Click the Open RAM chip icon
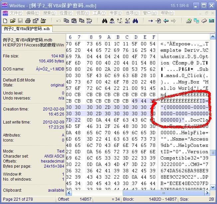This screenshot has height=204, width=217. tap(204, 21)
